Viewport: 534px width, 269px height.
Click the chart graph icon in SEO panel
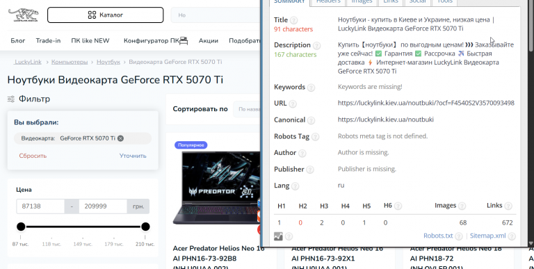(278, 236)
